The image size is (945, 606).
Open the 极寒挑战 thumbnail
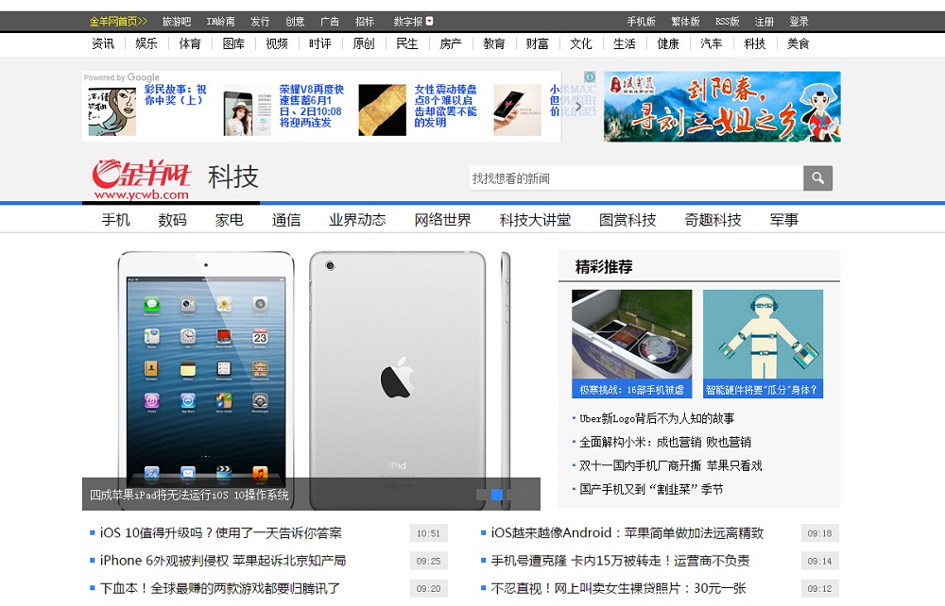[631, 344]
